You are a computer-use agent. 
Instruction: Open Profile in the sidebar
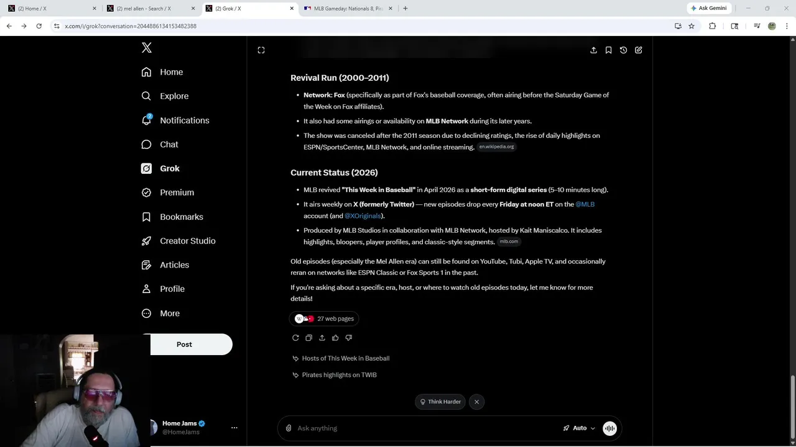coord(163,289)
